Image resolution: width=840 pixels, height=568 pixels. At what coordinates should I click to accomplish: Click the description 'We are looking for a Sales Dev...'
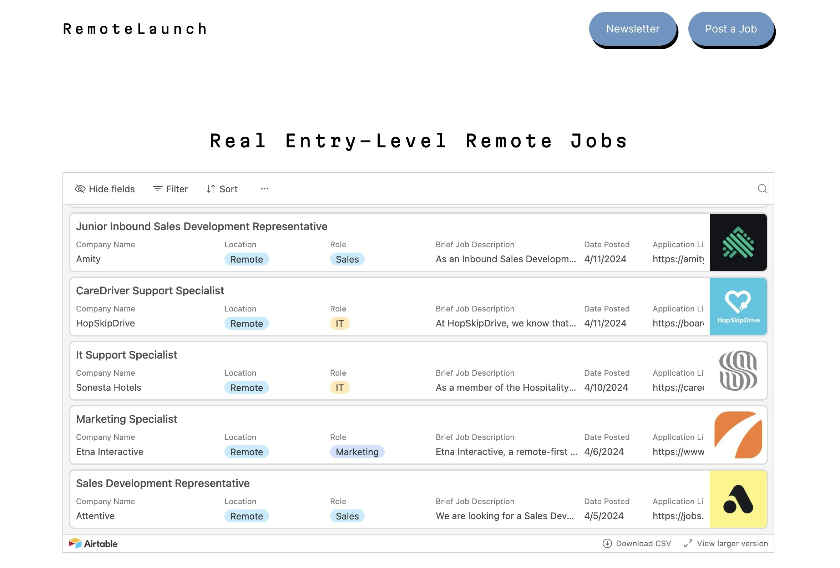tap(505, 516)
